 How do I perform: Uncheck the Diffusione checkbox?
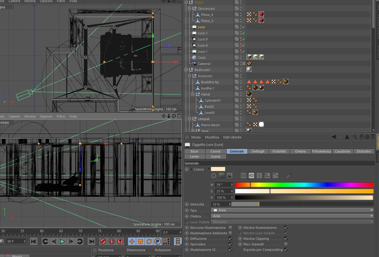231,239
